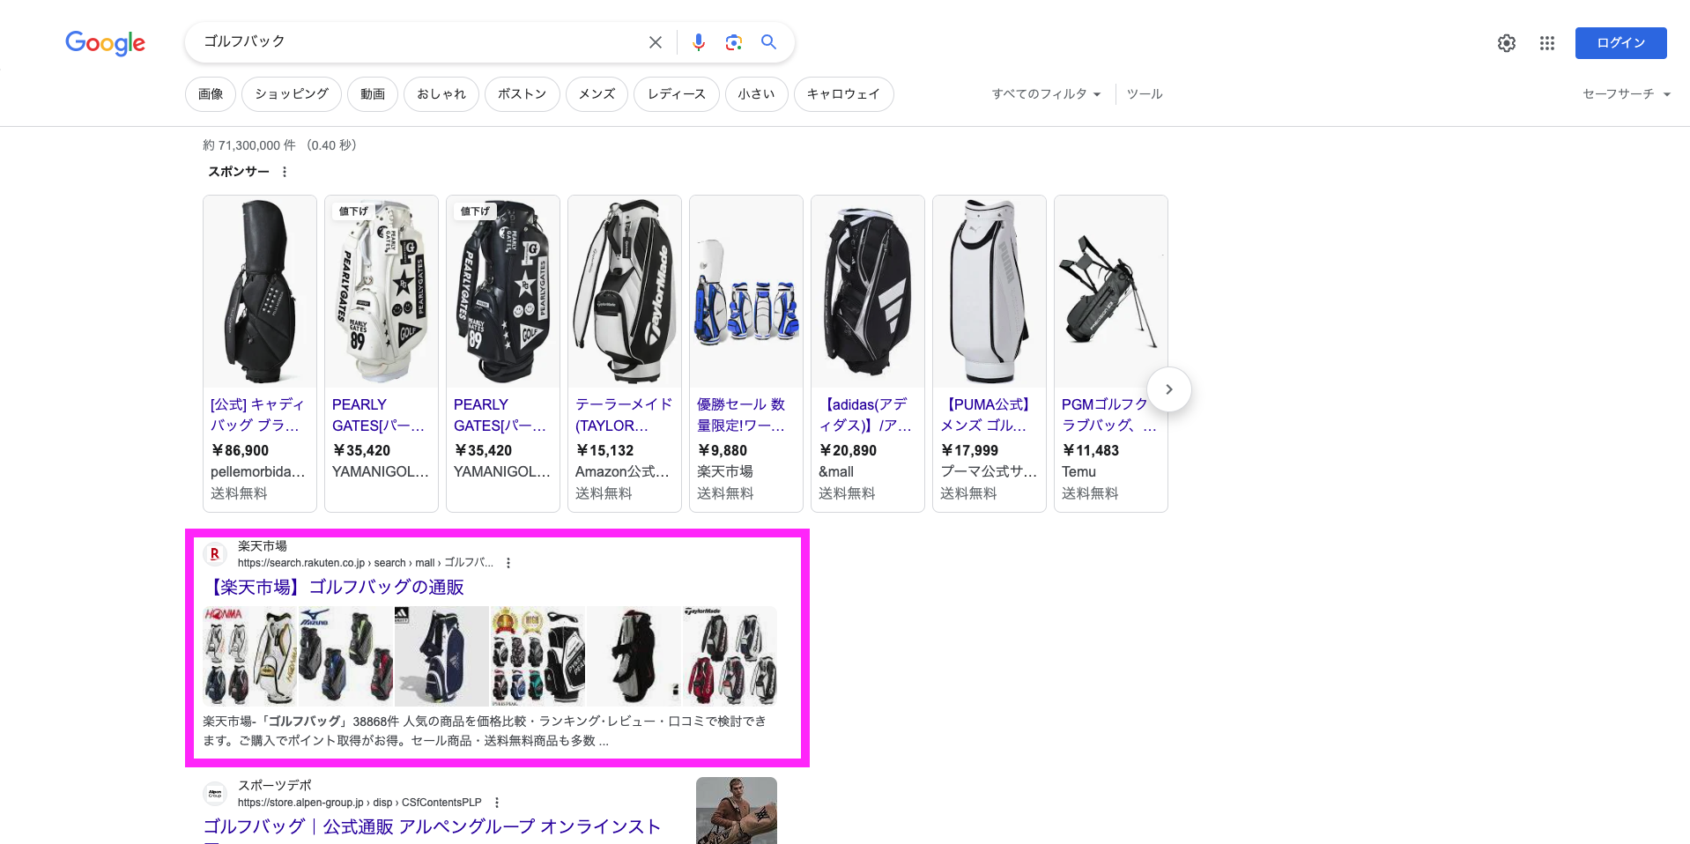Click 約 71,300,000 件 result count
This screenshot has height=844, width=1690.
(x=249, y=145)
